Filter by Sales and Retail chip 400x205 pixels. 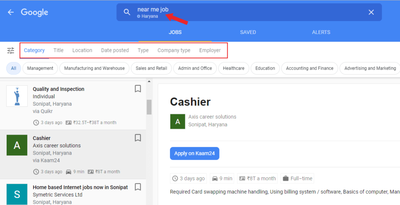(x=151, y=68)
